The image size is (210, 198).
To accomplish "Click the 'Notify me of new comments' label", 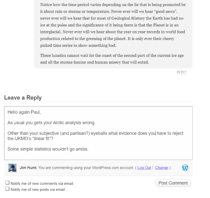I will pyautogui.click(x=42, y=184).
